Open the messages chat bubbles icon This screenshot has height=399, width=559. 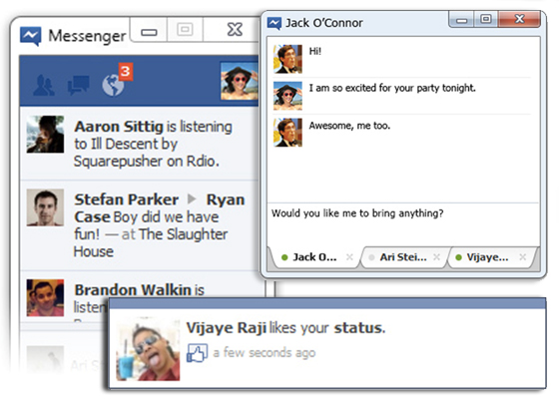tap(79, 86)
